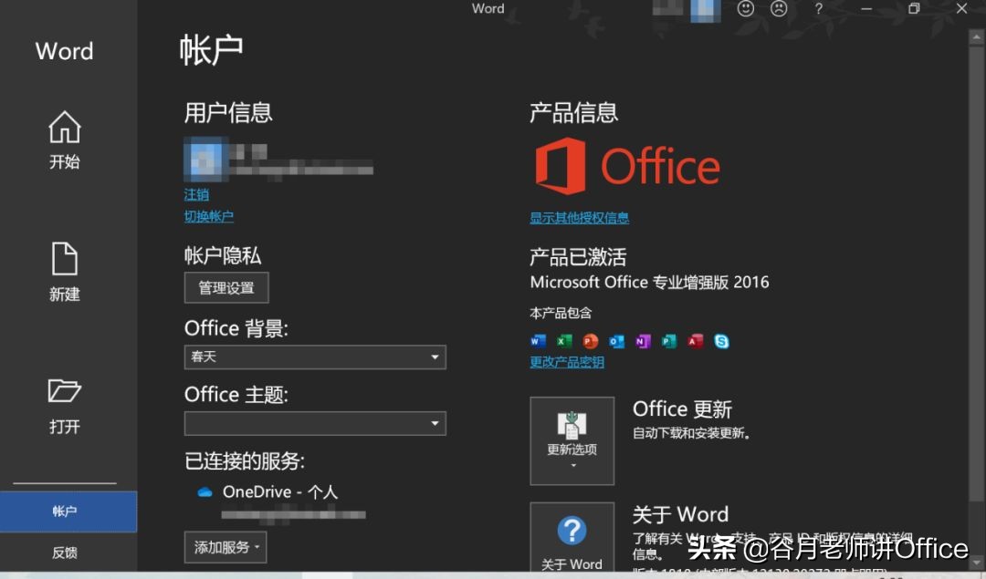Click the Excel product icon
The width and height of the screenshot is (986, 579).
[x=564, y=341]
